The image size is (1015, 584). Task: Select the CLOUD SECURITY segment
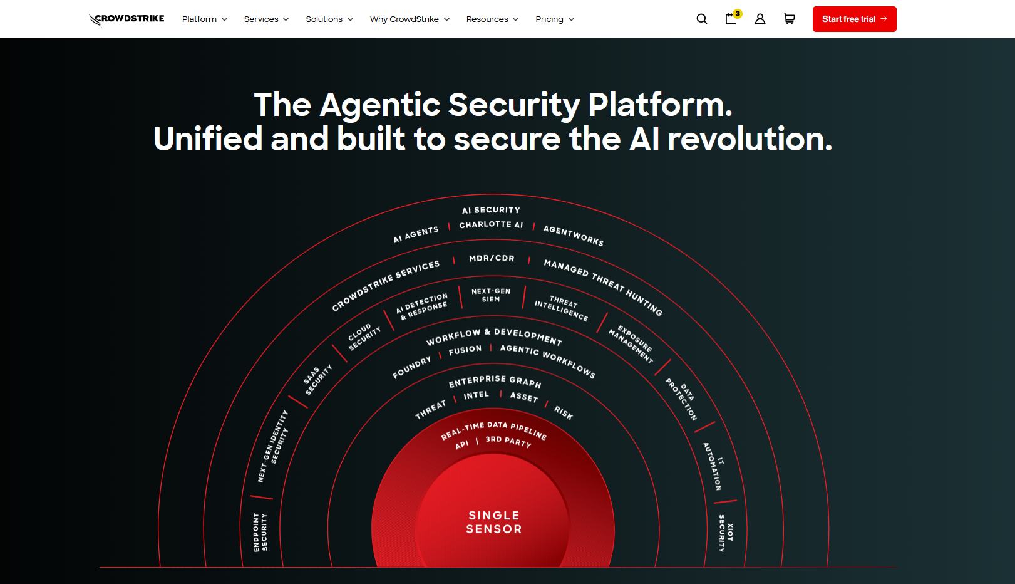[x=364, y=336]
